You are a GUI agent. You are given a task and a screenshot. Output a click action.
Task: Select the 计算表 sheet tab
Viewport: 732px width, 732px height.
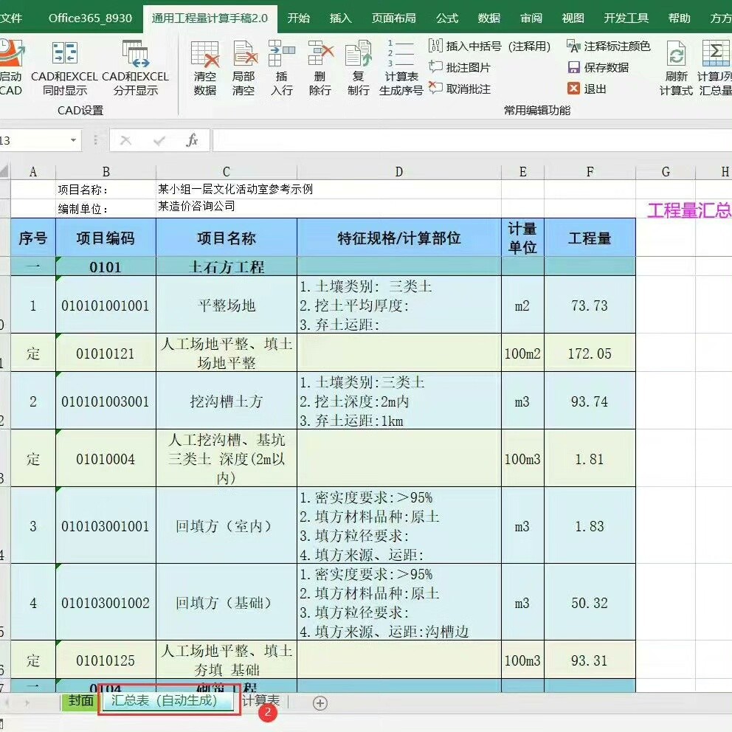tap(261, 700)
